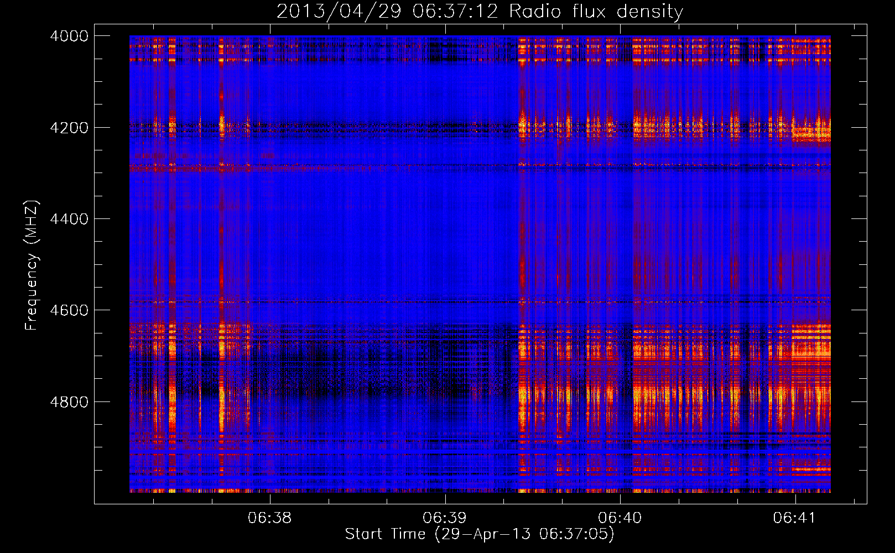The height and width of the screenshot is (553, 895).
Task: Select the 4800 frequency tick label
Action: pyautogui.click(x=69, y=402)
